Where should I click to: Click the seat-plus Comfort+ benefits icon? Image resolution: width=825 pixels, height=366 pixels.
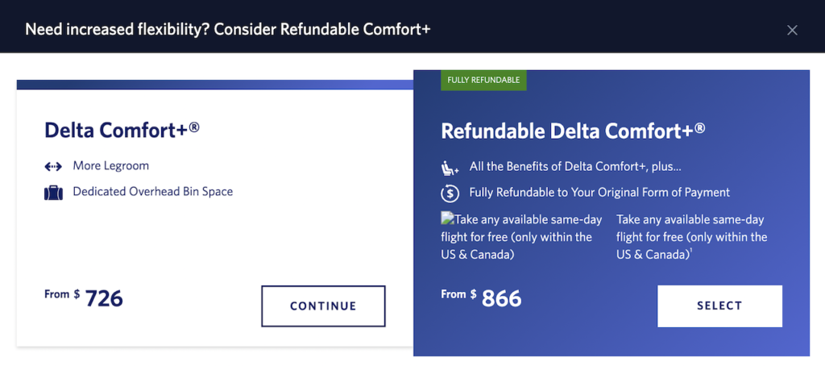click(450, 168)
